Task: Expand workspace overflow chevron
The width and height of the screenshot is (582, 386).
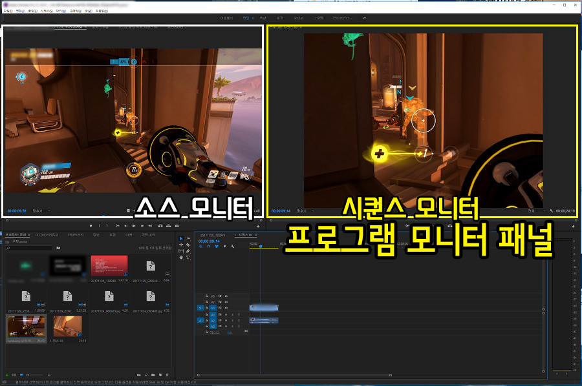Action: coord(365,18)
